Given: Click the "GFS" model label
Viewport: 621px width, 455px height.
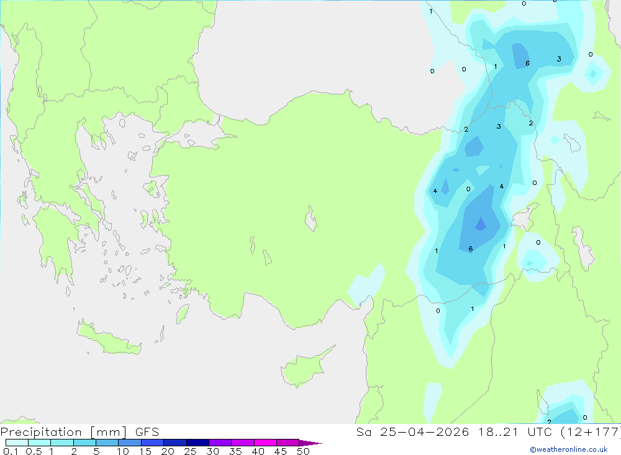Looking at the screenshot, I should tap(147, 432).
